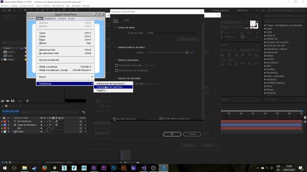
Task: Enable 'Render Alpha Channel Only' checkbox
Action: 161,118
